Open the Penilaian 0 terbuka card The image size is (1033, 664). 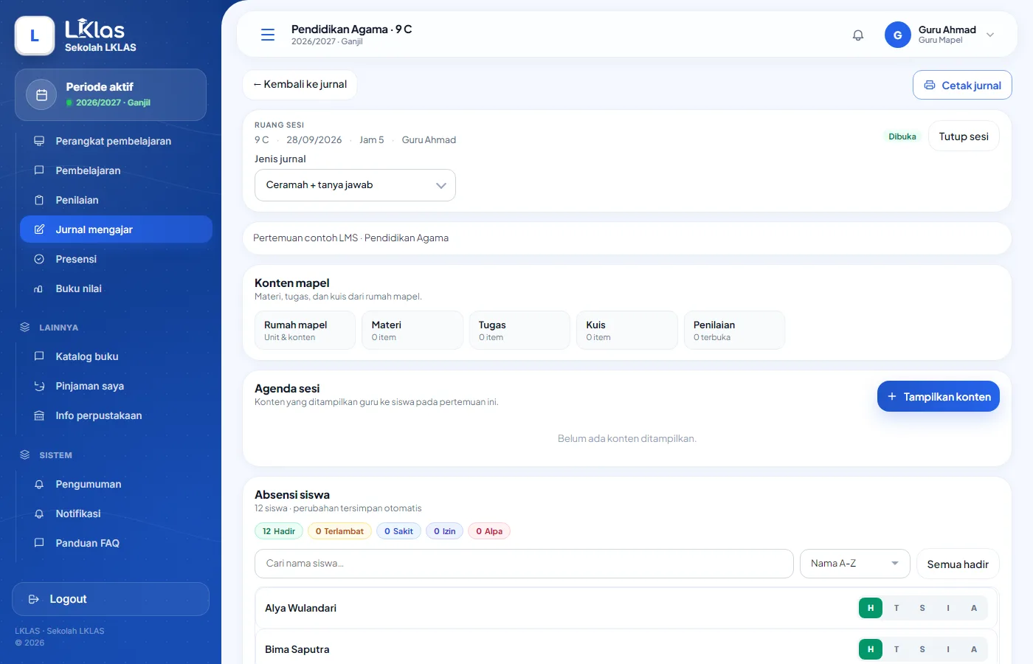[x=734, y=330]
